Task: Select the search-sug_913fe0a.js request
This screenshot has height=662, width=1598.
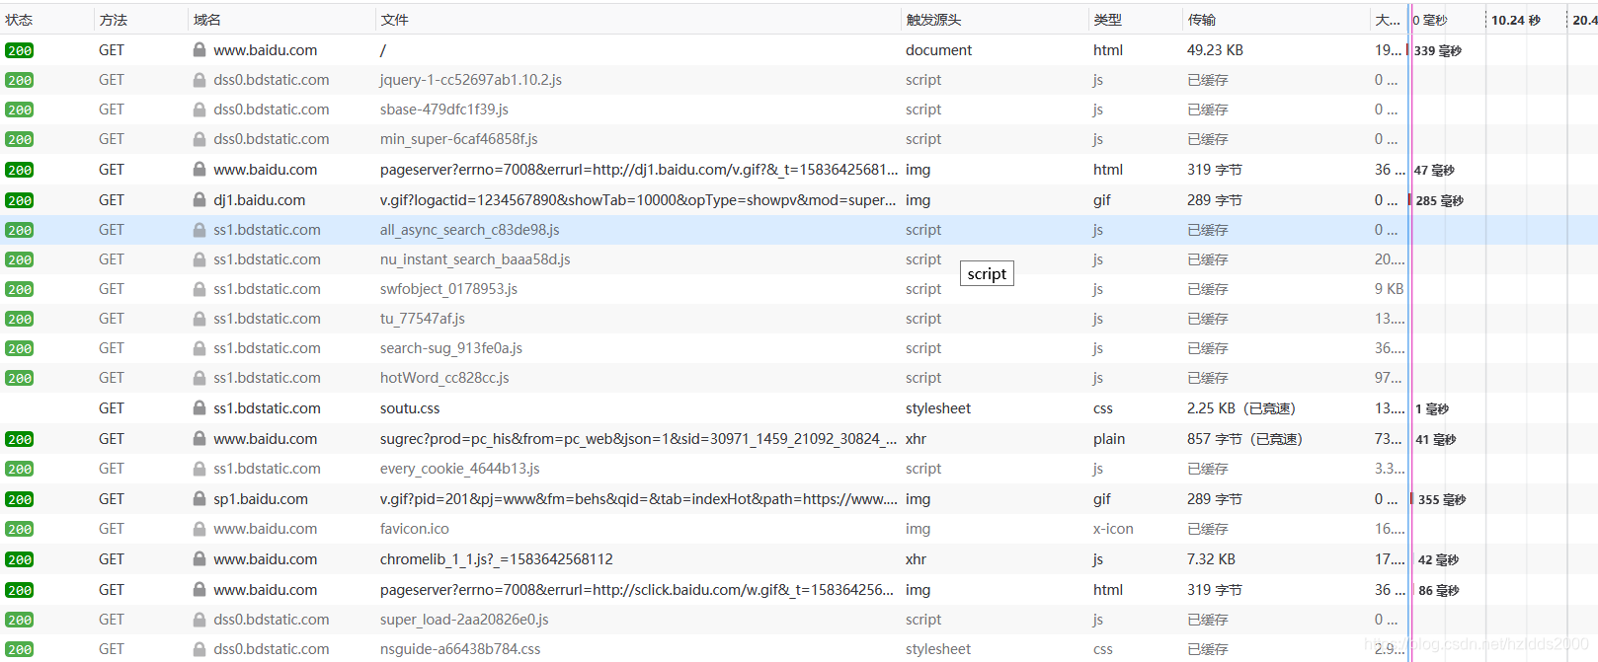Action: [x=799, y=348]
